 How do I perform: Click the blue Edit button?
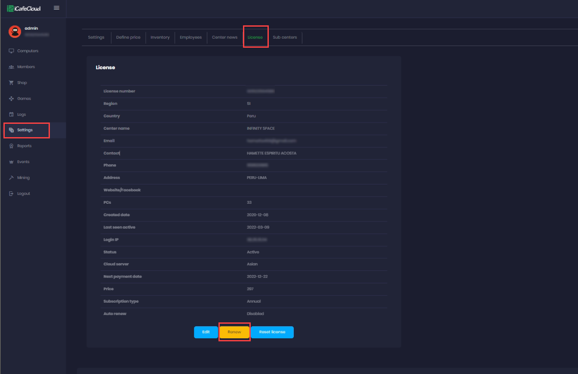click(206, 332)
